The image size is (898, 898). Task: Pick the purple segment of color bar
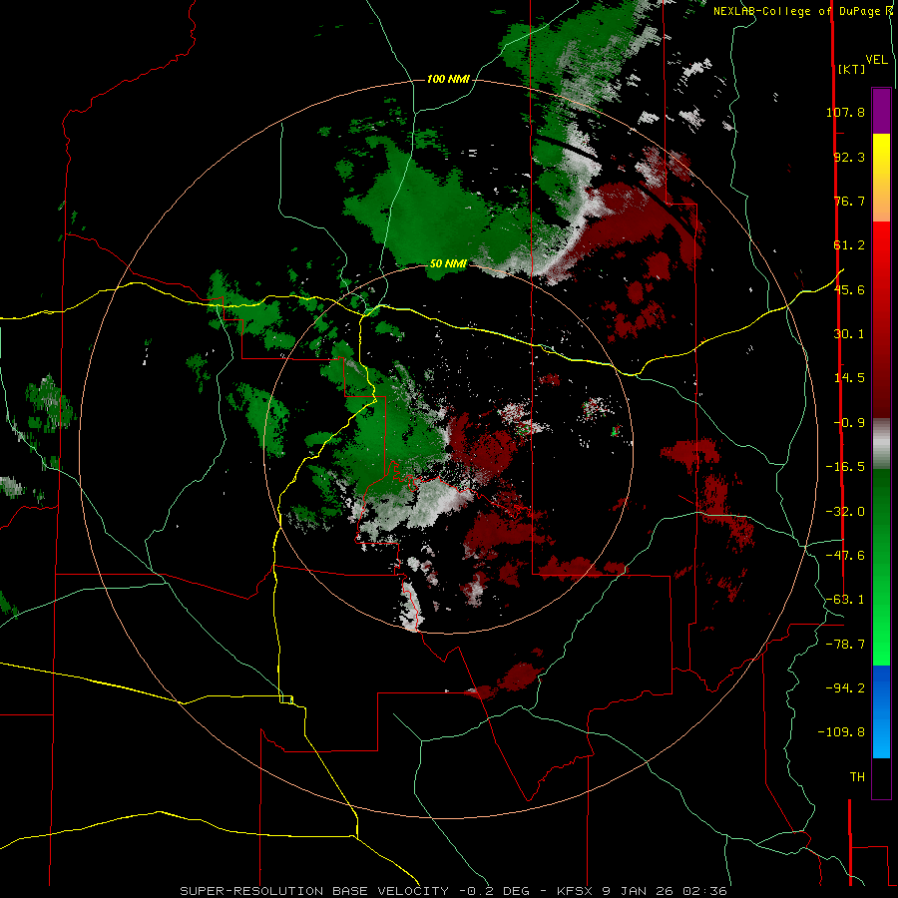[x=881, y=111]
